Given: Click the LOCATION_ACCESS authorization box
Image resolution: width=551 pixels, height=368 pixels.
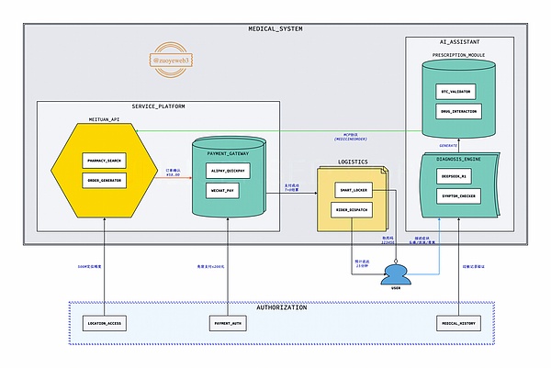Looking at the screenshot, I should coord(104,323).
